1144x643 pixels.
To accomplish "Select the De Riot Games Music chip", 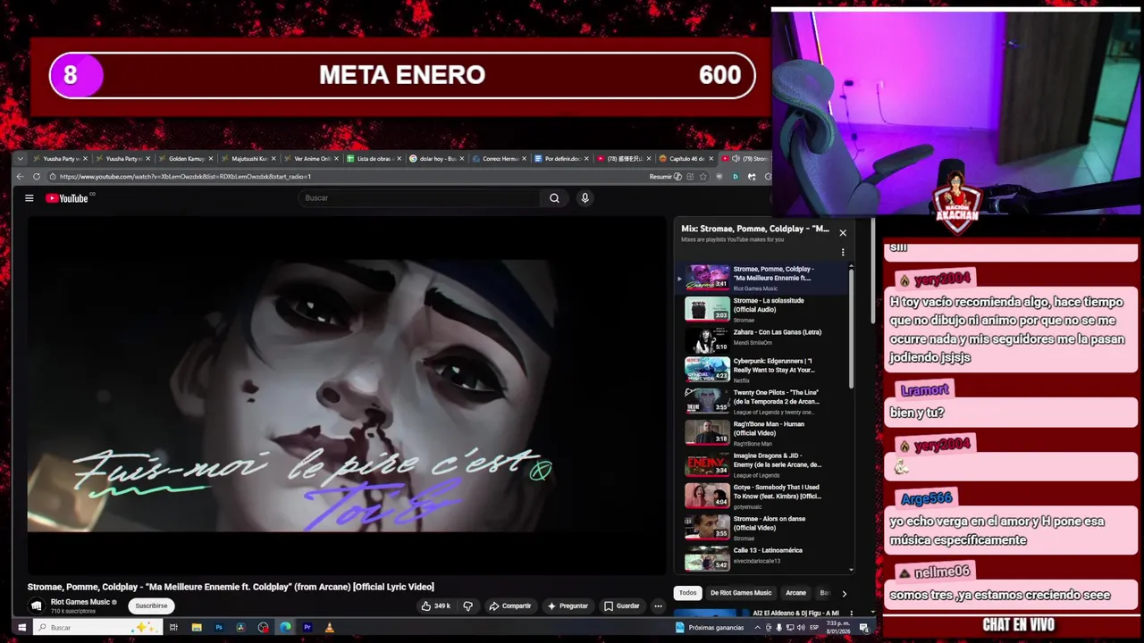I will point(741,593).
